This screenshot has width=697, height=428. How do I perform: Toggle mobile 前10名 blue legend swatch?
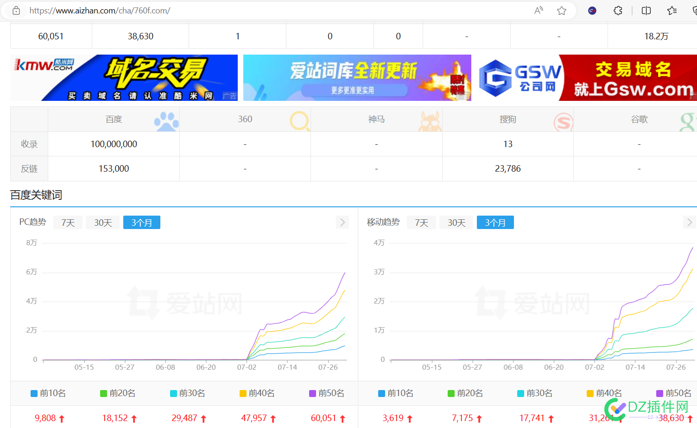[381, 393]
